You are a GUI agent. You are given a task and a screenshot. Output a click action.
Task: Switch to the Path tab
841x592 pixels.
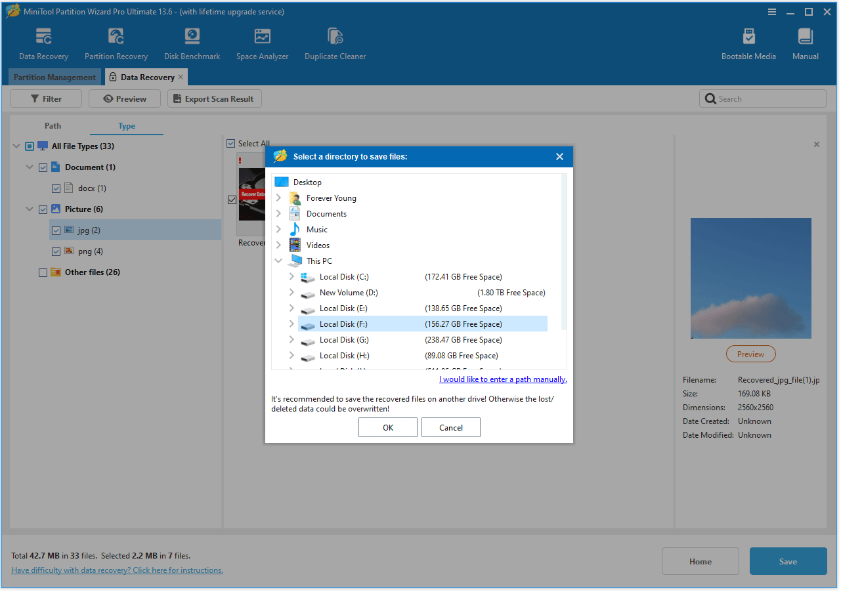pyautogui.click(x=53, y=125)
